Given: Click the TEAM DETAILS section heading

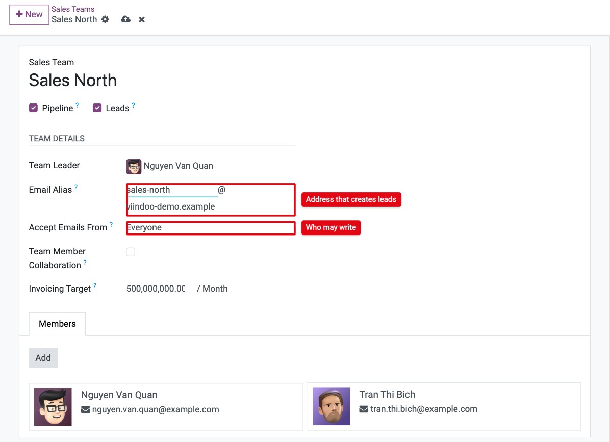Looking at the screenshot, I should 57,138.
